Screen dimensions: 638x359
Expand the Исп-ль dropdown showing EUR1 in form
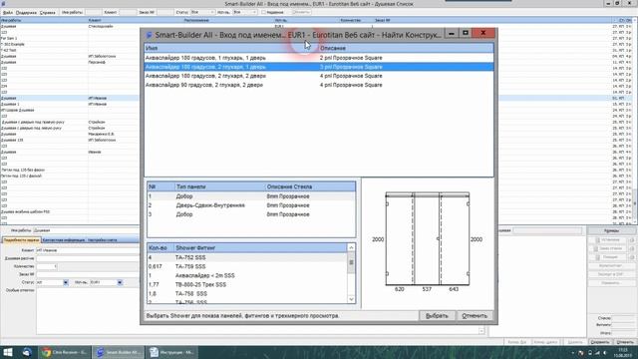[120, 282]
